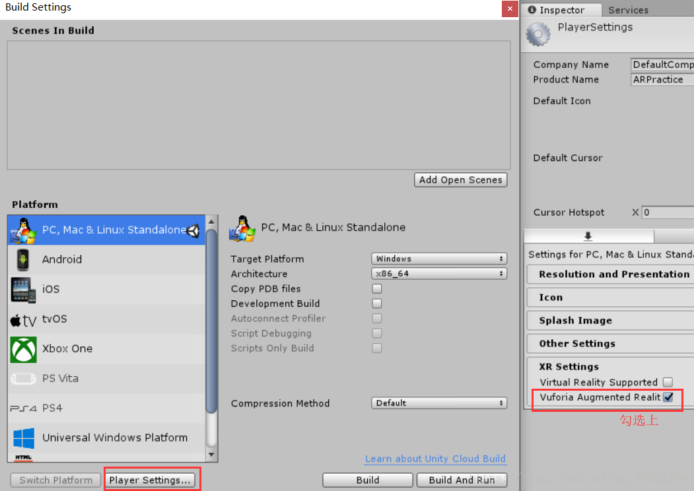Switch to the Services tab
This screenshot has width=694, height=491.
point(628,10)
